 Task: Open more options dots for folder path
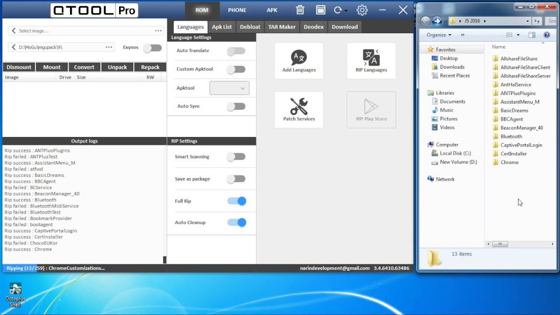109,47
